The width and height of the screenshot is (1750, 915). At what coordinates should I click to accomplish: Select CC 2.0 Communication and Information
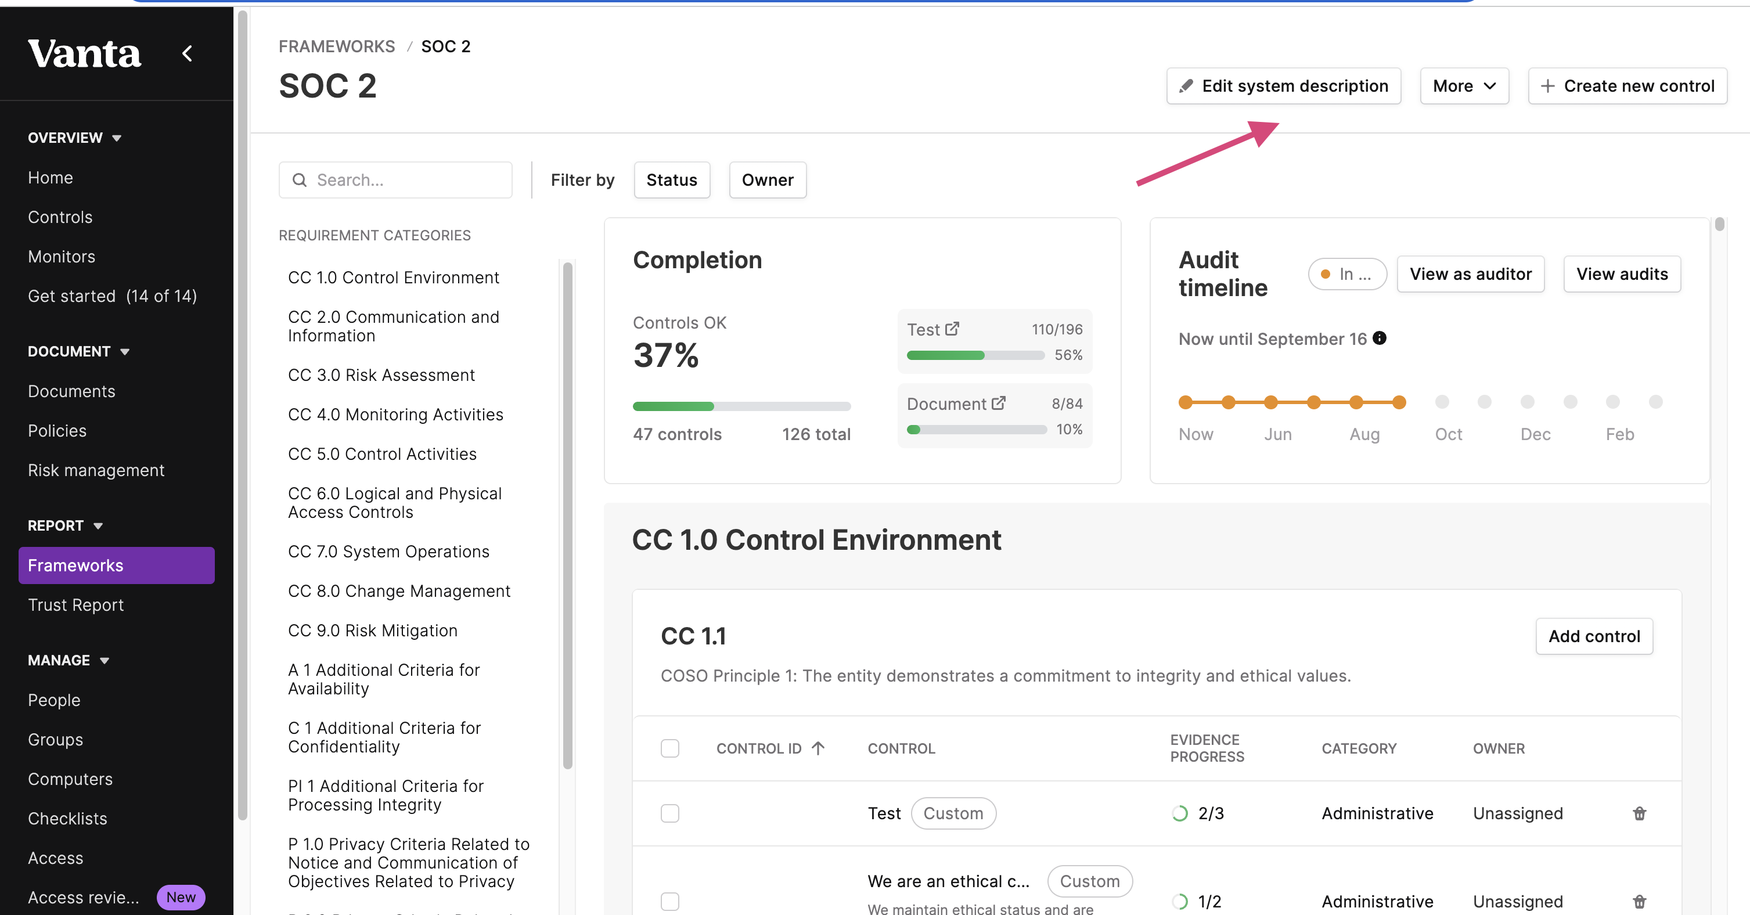(393, 326)
